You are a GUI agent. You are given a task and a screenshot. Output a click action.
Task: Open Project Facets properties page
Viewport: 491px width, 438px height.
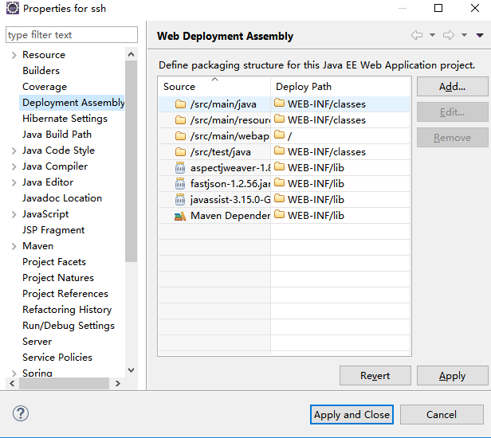click(54, 261)
